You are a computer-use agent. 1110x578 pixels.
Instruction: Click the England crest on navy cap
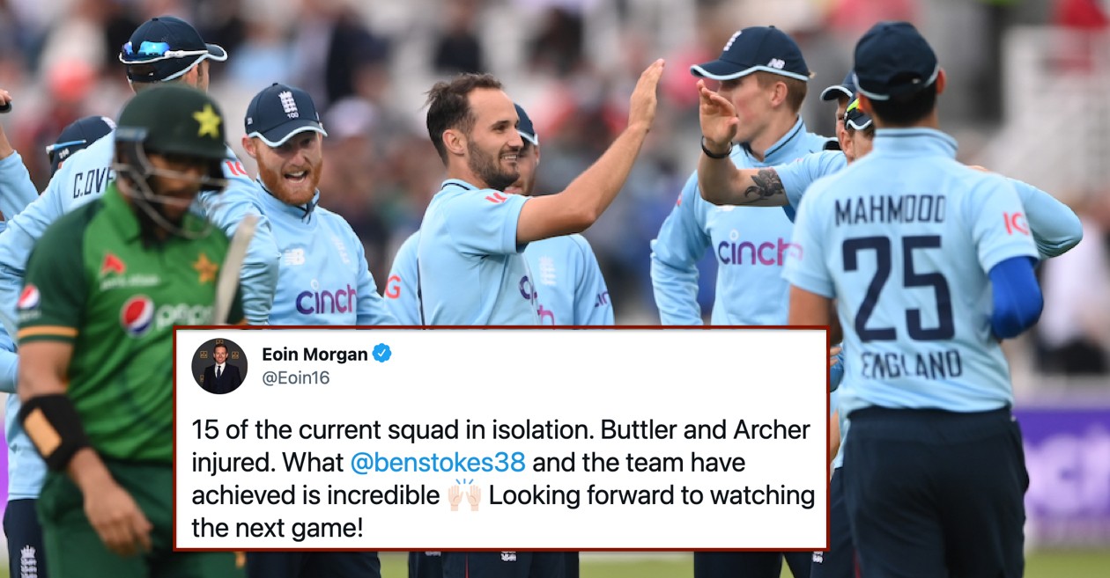(287, 104)
